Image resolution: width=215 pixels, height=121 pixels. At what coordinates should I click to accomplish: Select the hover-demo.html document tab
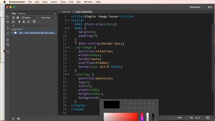(x=84, y=12)
